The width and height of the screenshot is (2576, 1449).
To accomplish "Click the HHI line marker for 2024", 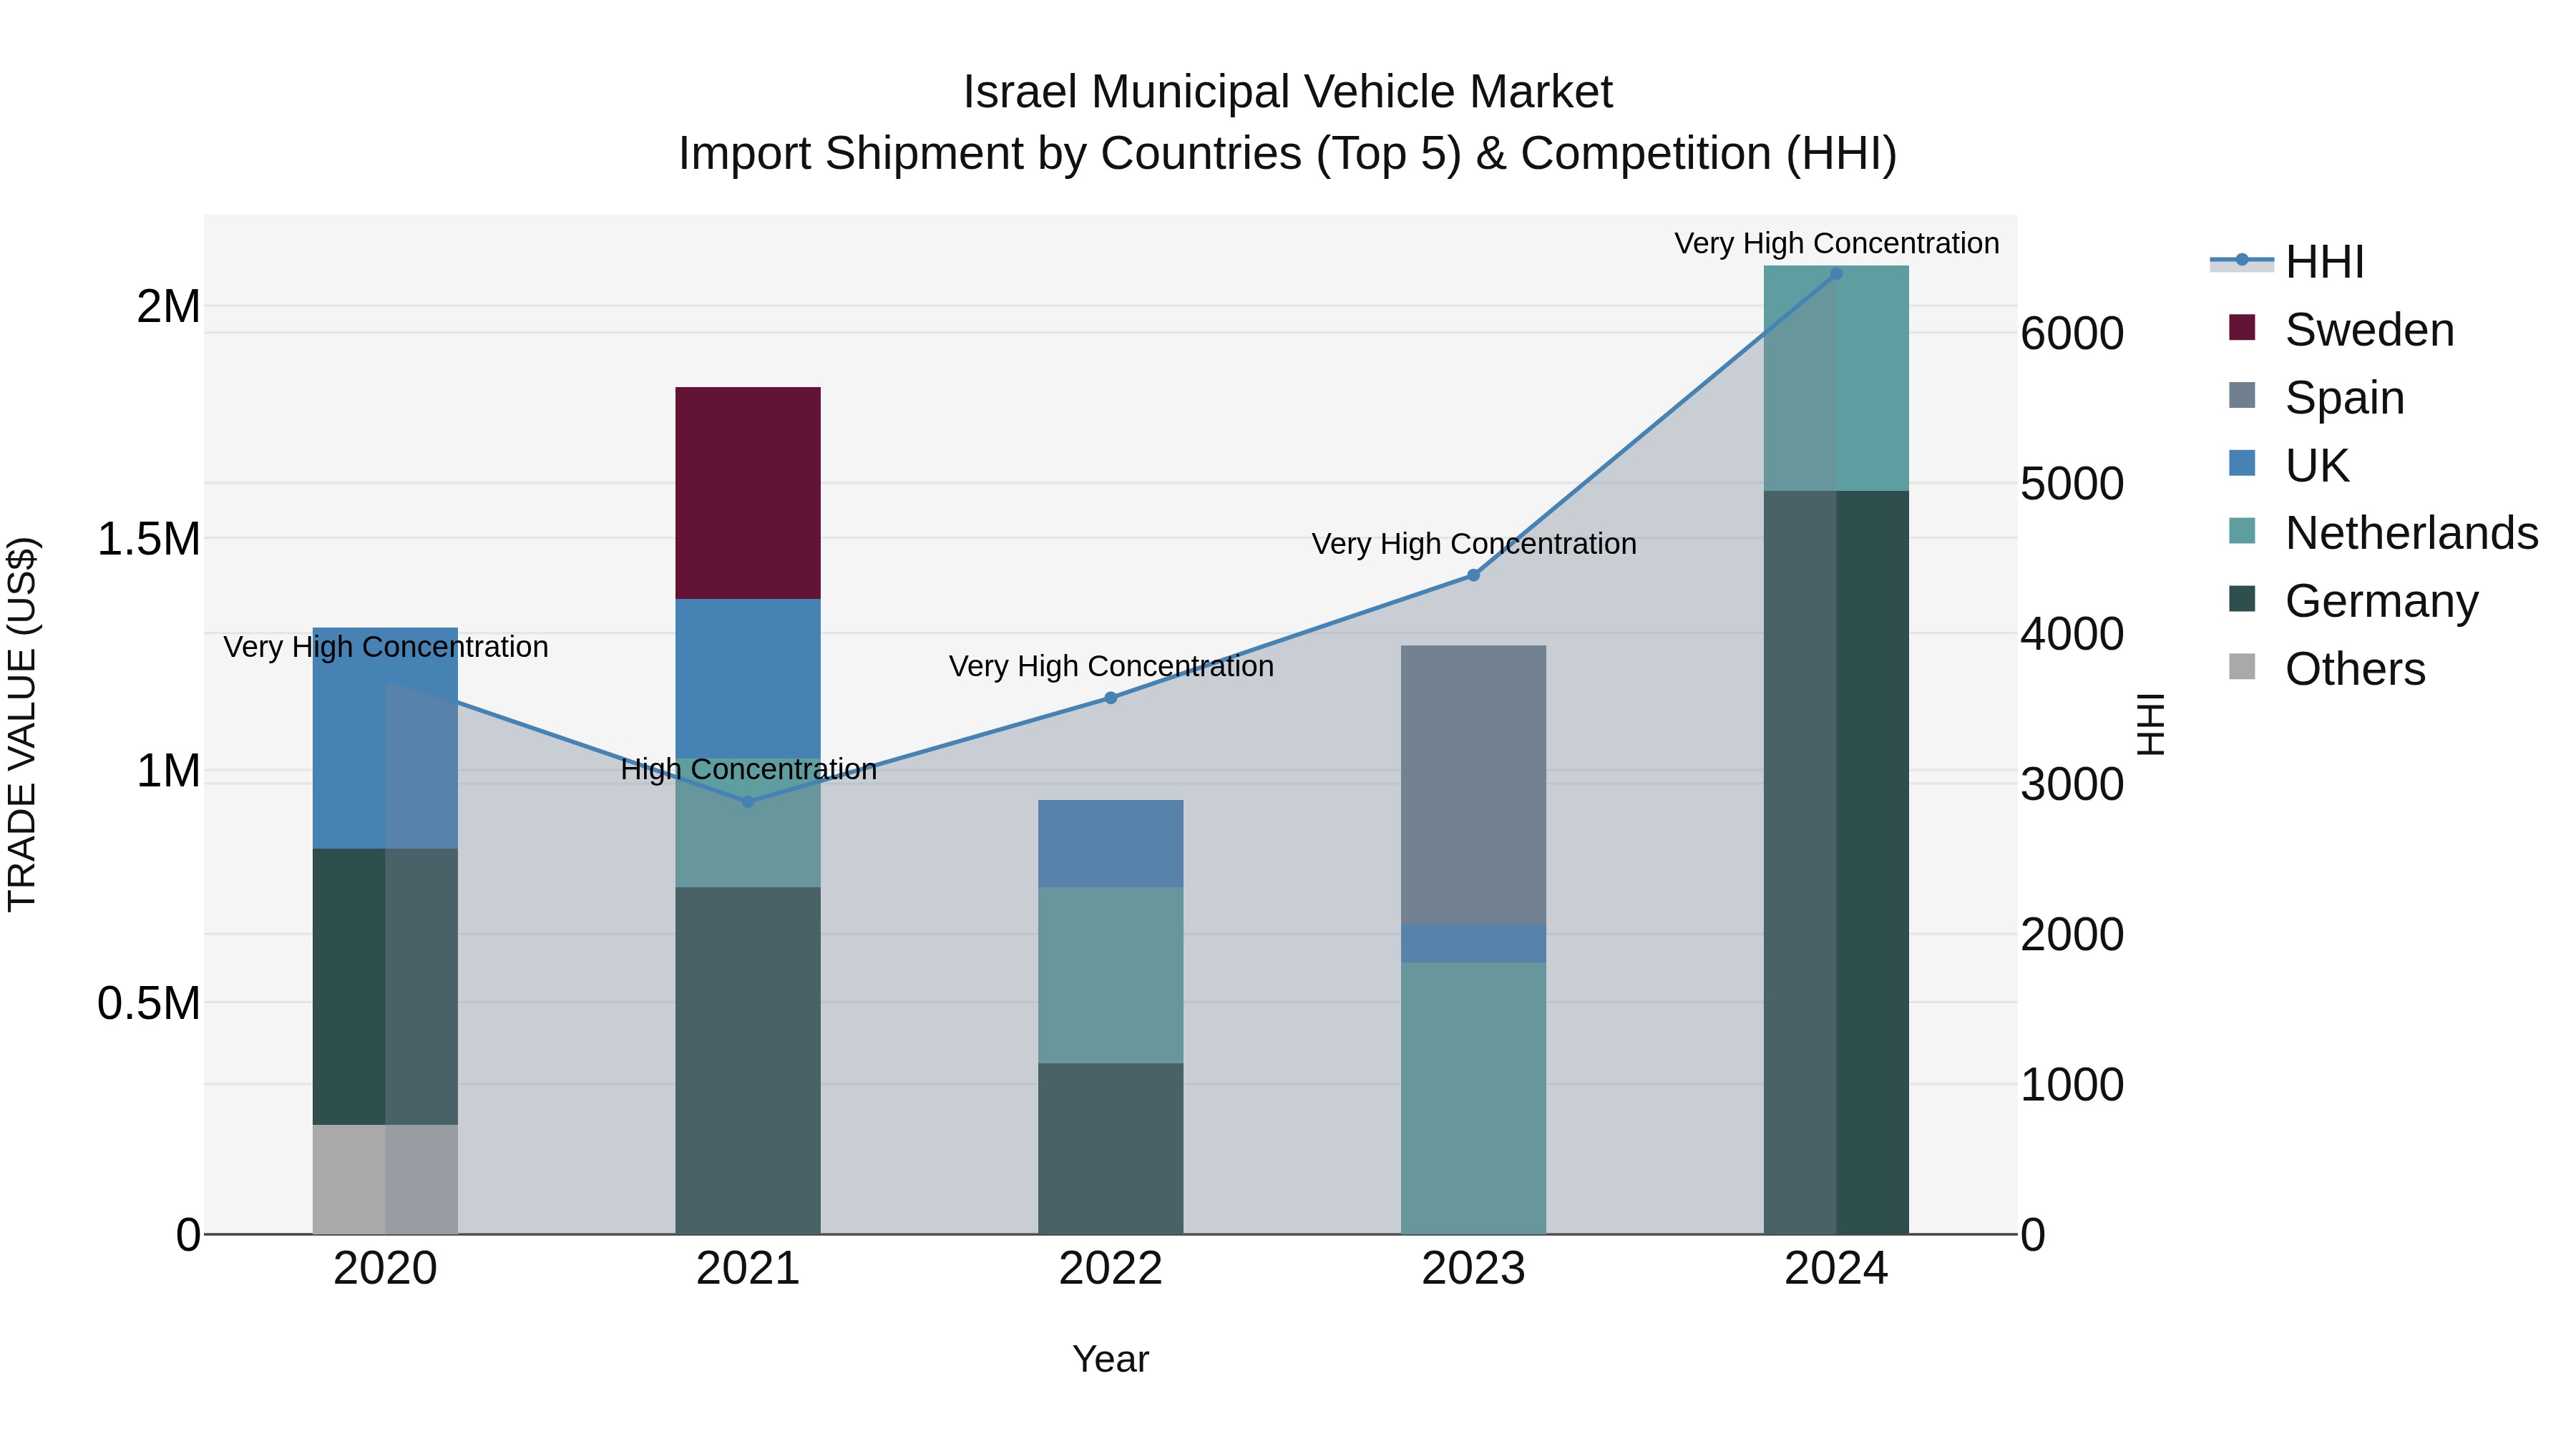I will 1836,273.
